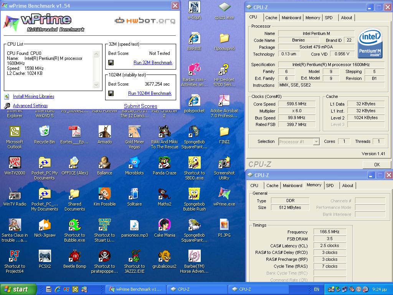393x295 pixels.
Task: Click the DRAM Frequency value 166.5 MHz
Action: [330, 232]
